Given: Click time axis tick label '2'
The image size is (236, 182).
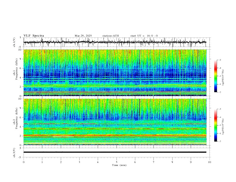Looking at the screenshot, I should [61, 162].
